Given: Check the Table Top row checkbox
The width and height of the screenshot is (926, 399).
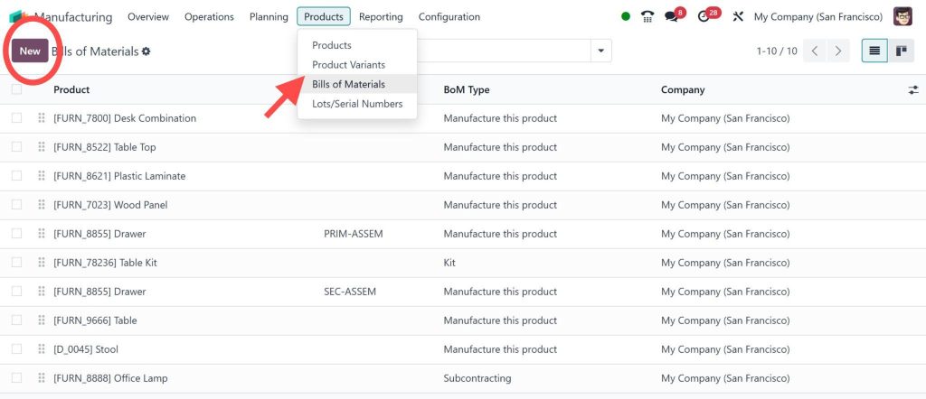Looking at the screenshot, I should coord(16,147).
